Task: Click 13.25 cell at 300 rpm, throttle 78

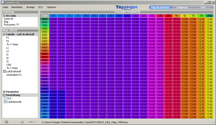Action: pyautogui.click(x=201, y=117)
